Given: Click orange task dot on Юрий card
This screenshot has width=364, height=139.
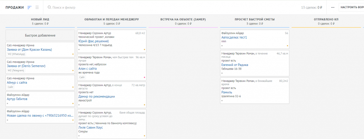Looking at the screenshot, I should click(144, 49).
